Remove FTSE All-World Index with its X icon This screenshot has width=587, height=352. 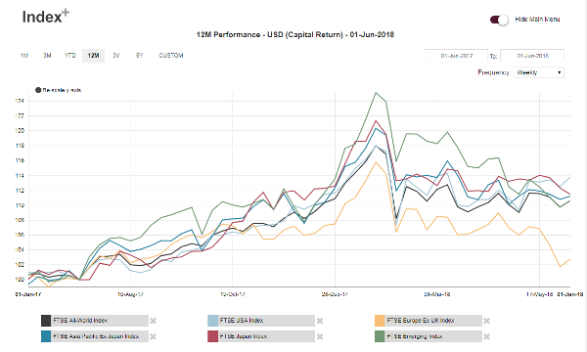pos(154,321)
